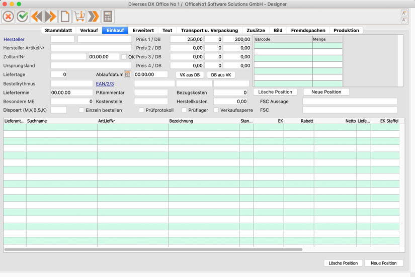Switch to the Produktion tab
Screen dimensions: 415x277
[x=346, y=31]
